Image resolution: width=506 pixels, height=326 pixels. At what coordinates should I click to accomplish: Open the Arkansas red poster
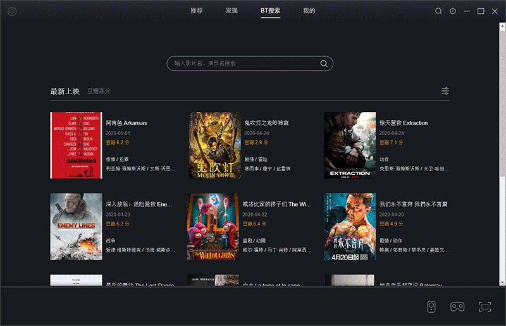[76, 145]
